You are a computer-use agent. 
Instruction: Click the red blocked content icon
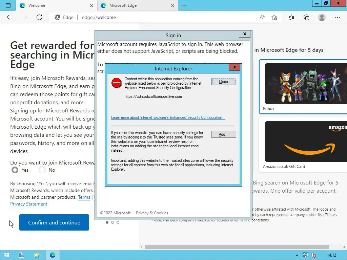pyautogui.click(x=117, y=83)
